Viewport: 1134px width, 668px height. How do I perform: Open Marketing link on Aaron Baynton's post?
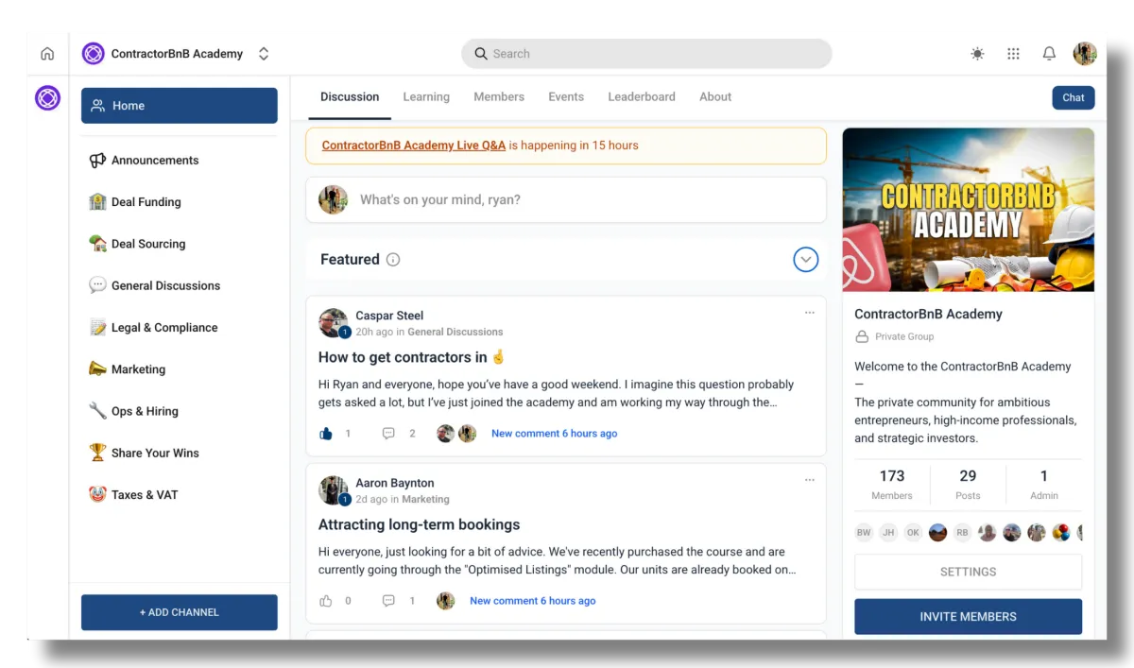425,499
